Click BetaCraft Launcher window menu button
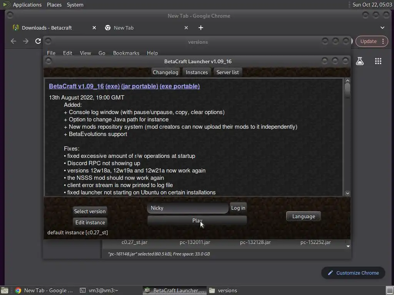 [48, 61]
